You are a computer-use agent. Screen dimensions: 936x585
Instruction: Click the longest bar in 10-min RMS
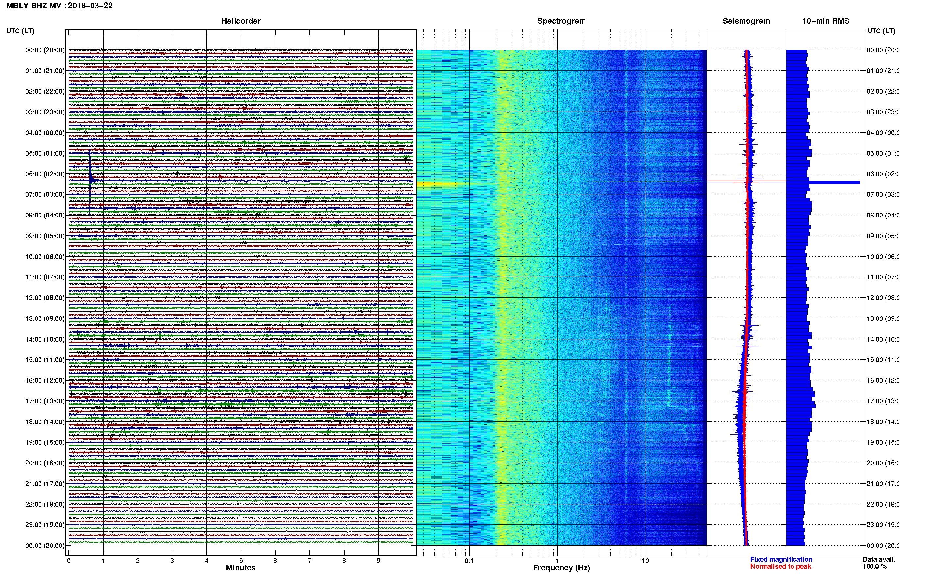coord(823,182)
